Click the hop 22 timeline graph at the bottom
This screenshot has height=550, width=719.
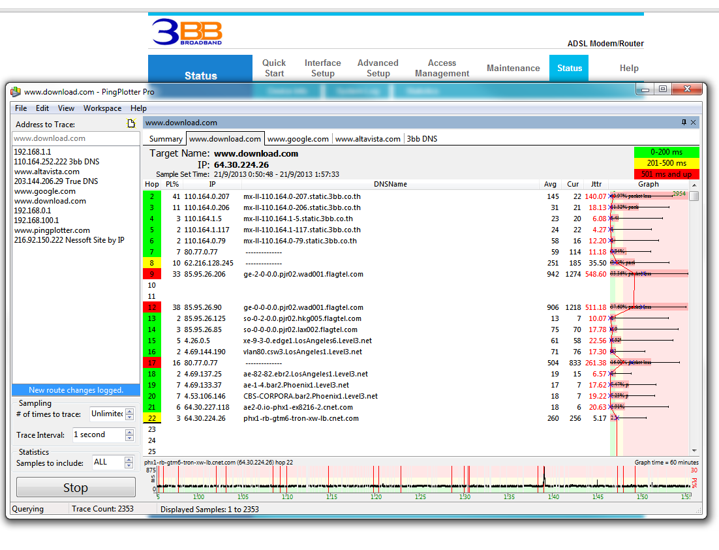tap(424, 480)
